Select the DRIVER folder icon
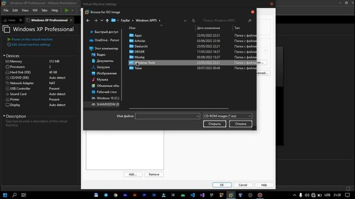355x199 pixels. [131, 51]
